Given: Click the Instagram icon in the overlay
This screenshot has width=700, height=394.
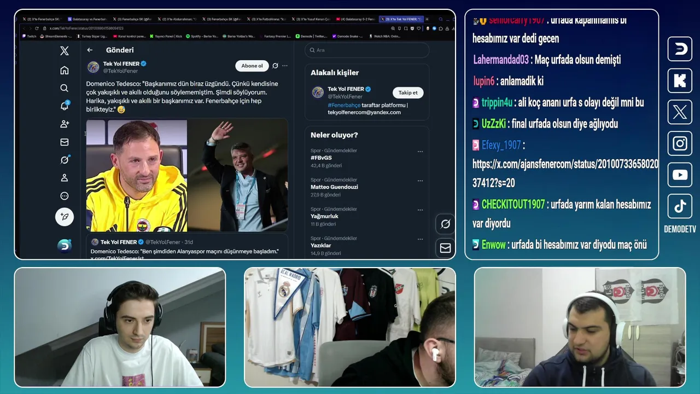Looking at the screenshot, I should point(680,143).
